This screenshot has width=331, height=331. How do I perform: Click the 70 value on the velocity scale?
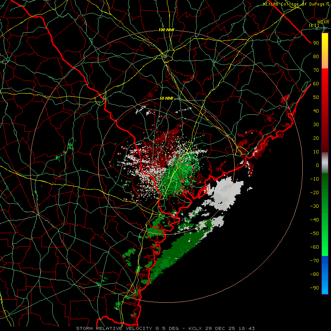click(x=316, y=70)
